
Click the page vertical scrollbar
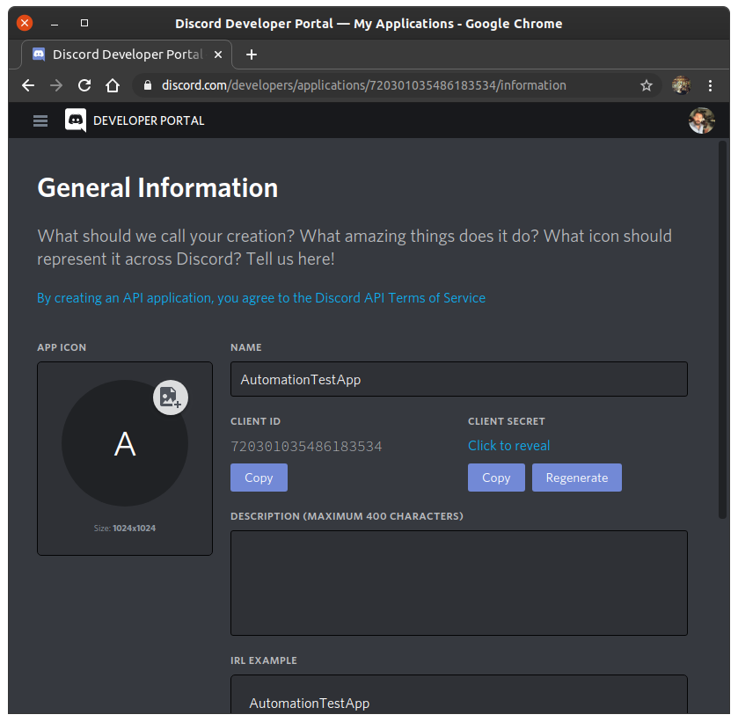[722, 330]
